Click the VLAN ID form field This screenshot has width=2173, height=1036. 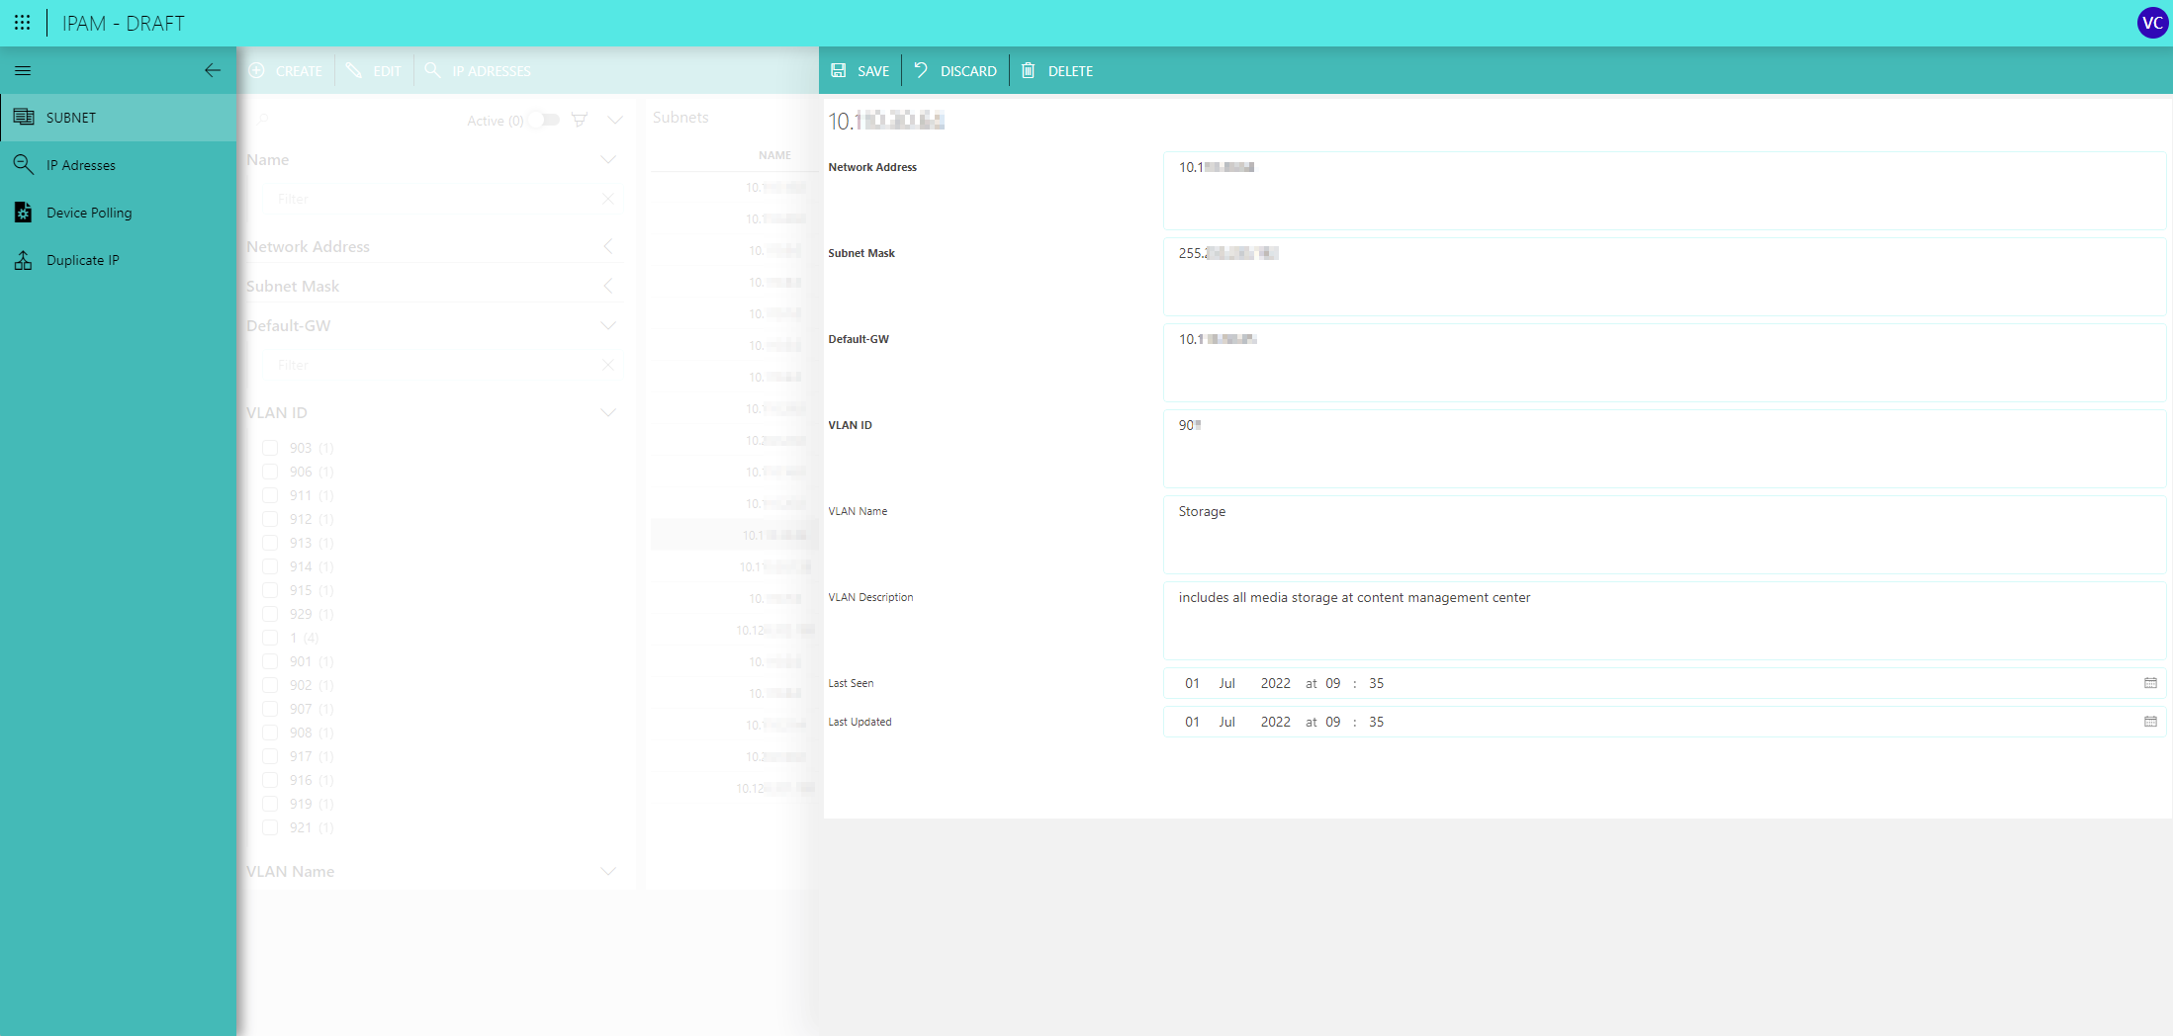1664,448
